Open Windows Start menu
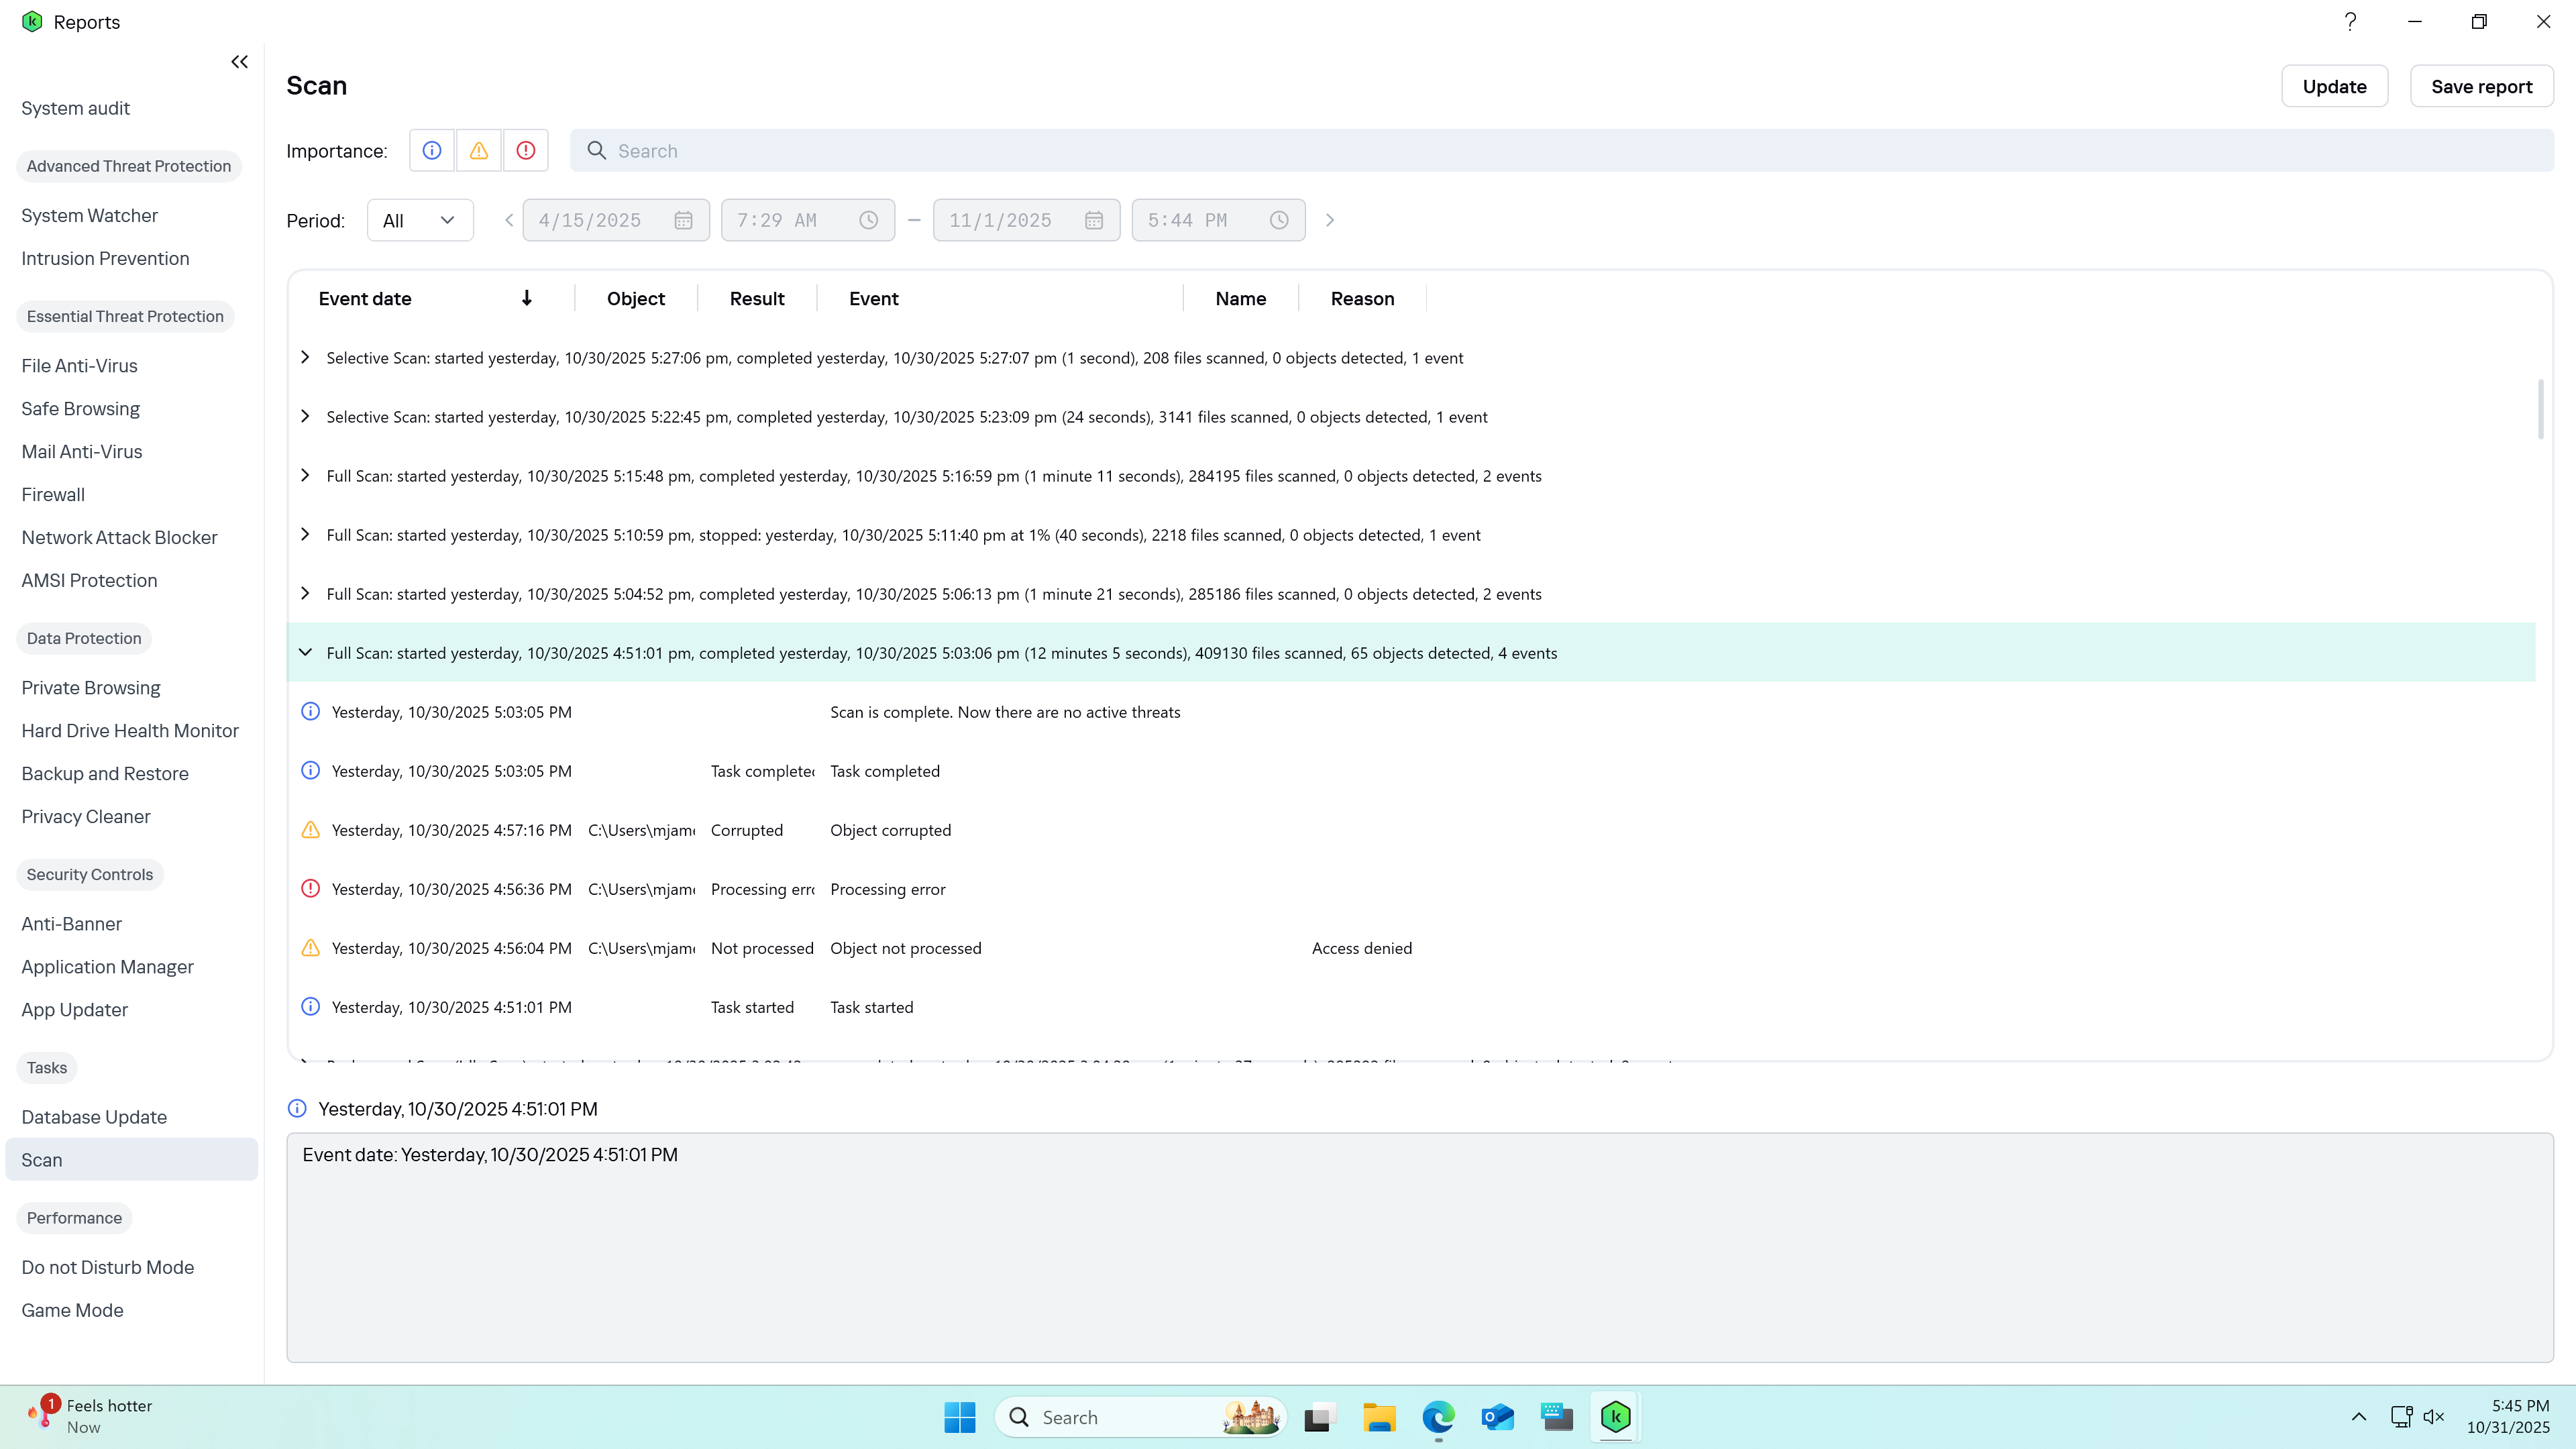 pyautogui.click(x=960, y=1417)
